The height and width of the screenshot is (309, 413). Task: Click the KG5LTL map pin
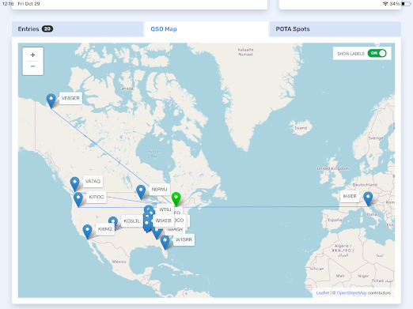[x=113, y=220]
